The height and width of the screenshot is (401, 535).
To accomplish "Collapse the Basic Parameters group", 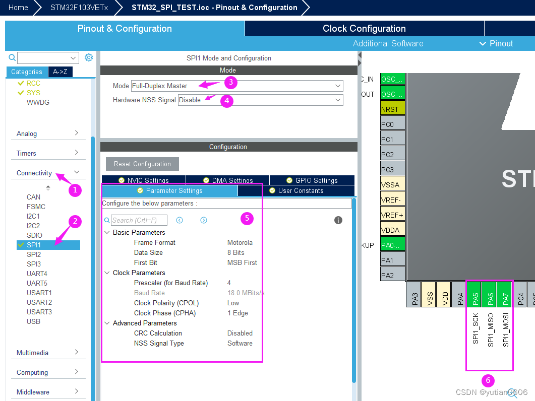I will click(107, 233).
